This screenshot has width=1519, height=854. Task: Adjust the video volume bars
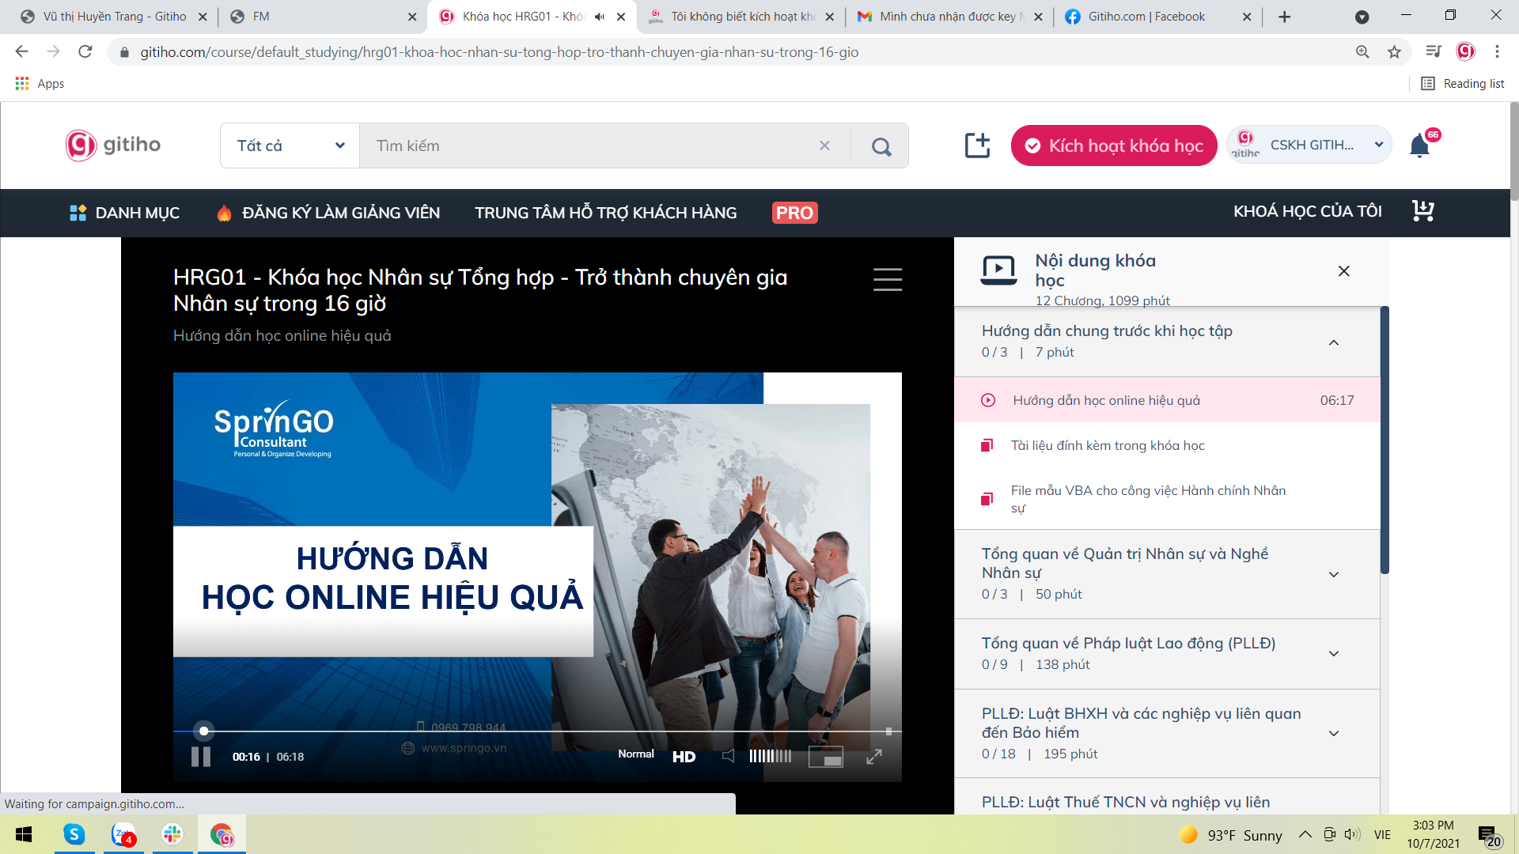point(770,756)
